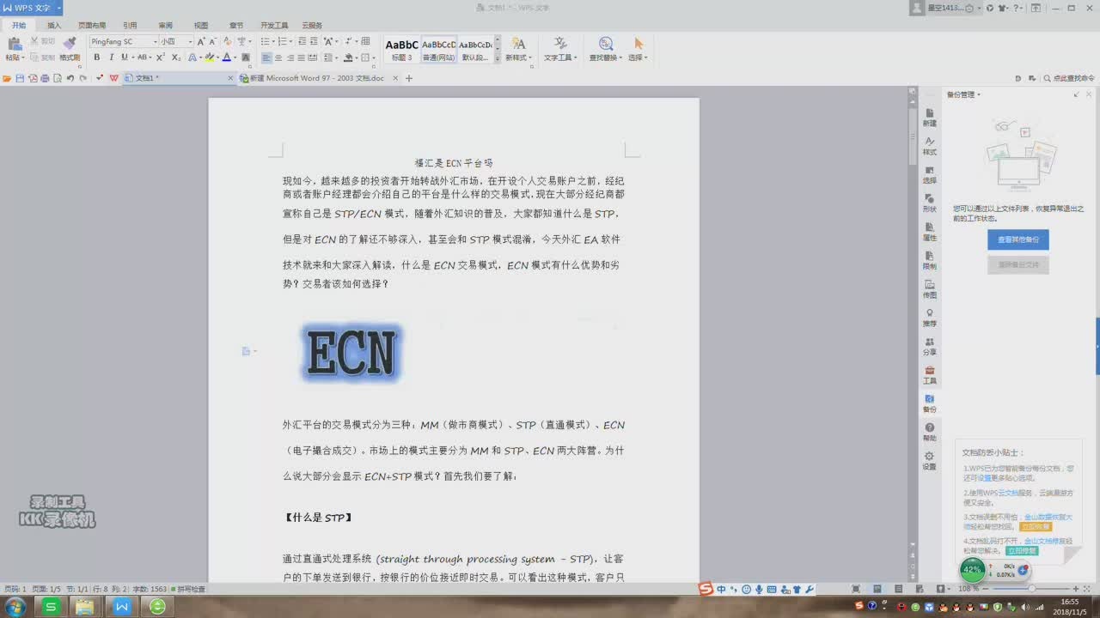This screenshot has height=618, width=1100.
Task: Open the 样式 (Styles) sidebar icon
Action: click(x=929, y=146)
